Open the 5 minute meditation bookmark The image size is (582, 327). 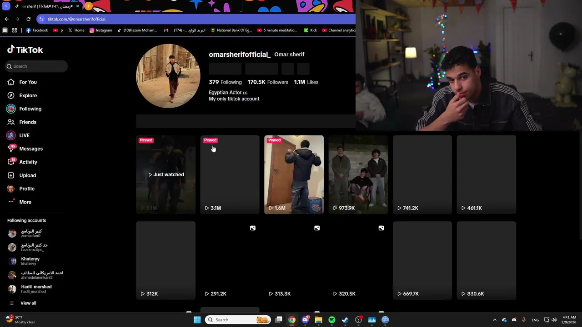click(x=277, y=30)
